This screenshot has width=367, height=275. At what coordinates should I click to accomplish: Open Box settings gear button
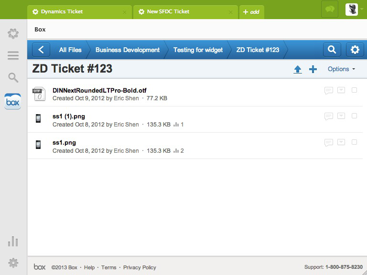[x=355, y=50]
